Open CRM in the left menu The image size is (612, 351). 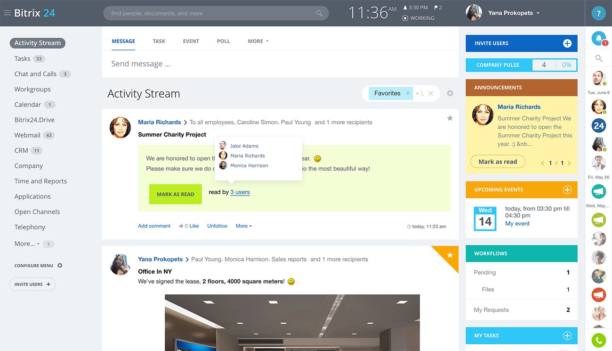pos(21,150)
